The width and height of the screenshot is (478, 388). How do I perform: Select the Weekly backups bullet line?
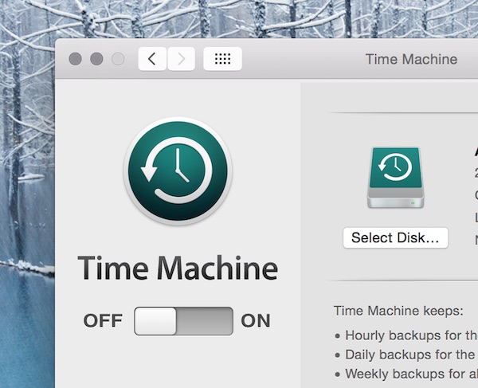(408, 373)
